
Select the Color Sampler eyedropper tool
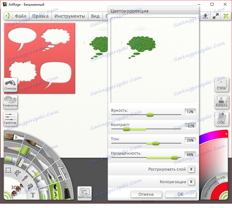(x=25, y=178)
